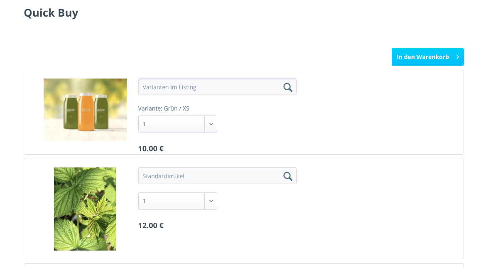This screenshot has width=481, height=268.
Task: Click the orange juice bottle in the image
Action: coord(86,111)
